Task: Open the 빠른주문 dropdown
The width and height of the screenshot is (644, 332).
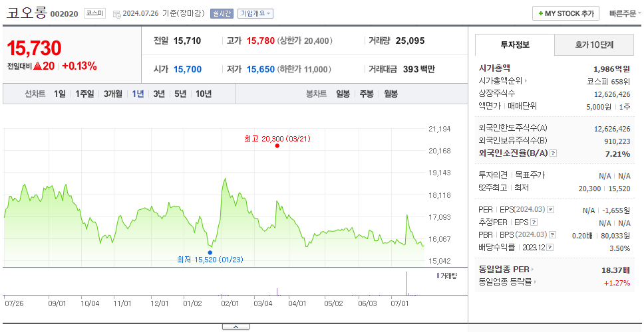Action: [625, 13]
